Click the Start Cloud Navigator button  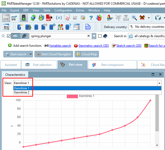tap(54, 54)
